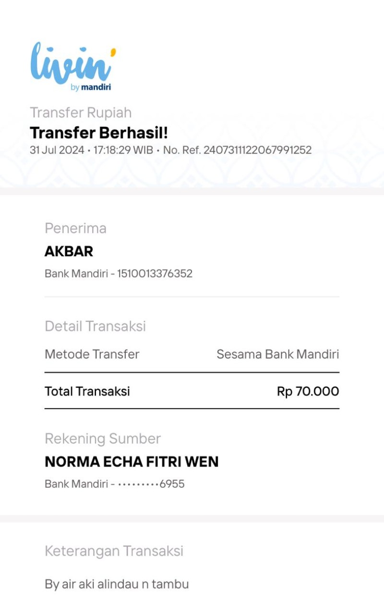Click the Penerima section label
Image resolution: width=384 pixels, height=606 pixels.
tap(75, 228)
